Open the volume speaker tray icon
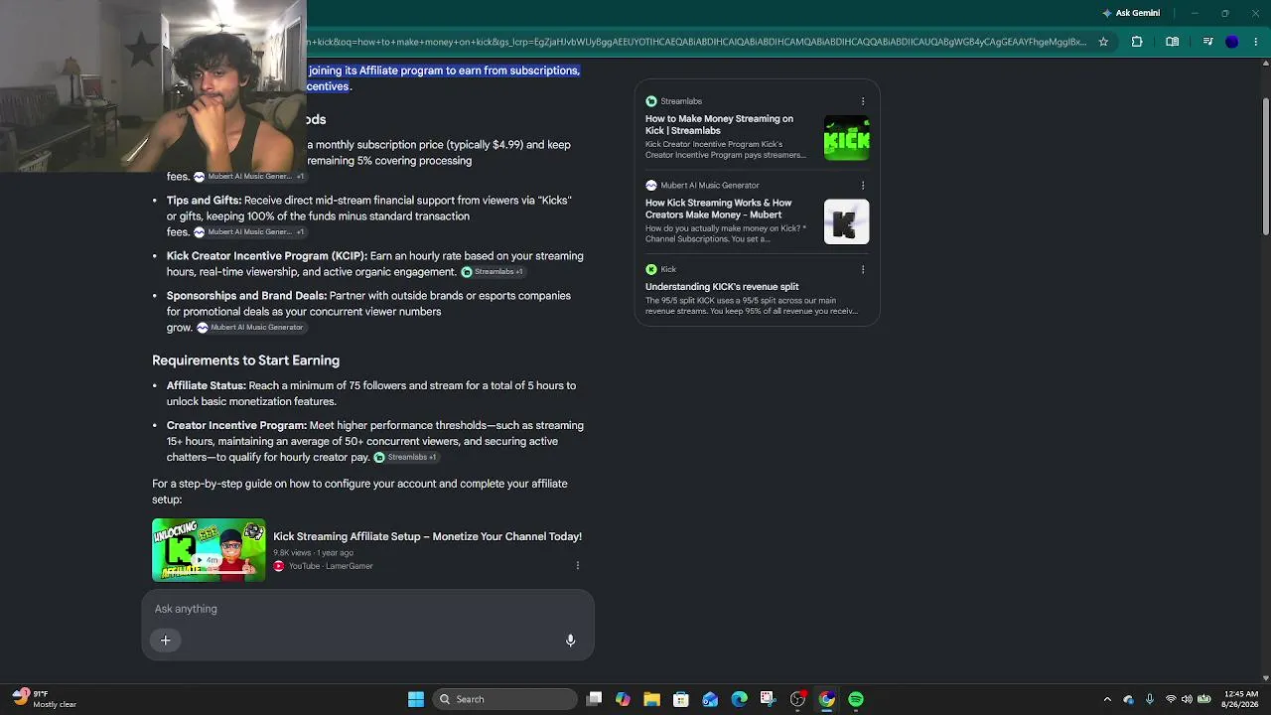The width and height of the screenshot is (1271, 715). pyautogui.click(x=1187, y=699)
